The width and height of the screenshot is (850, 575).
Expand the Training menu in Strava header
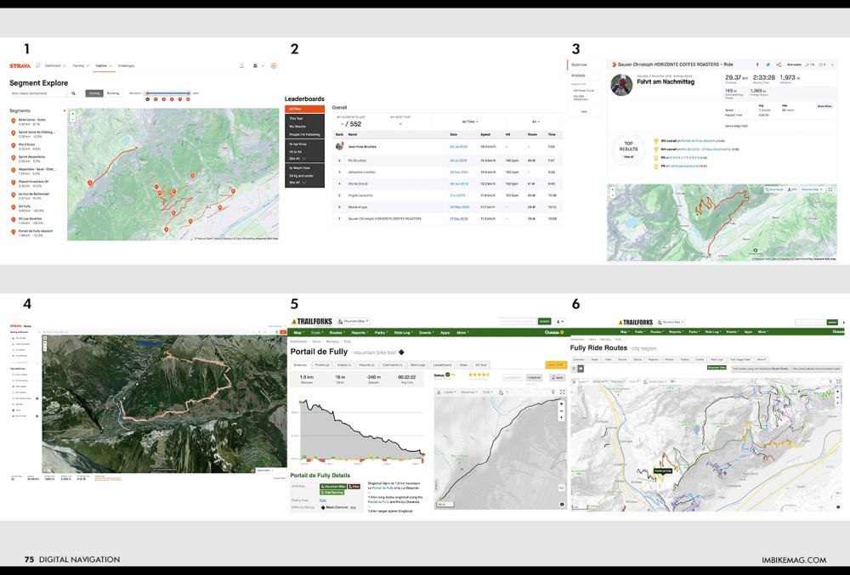click(x=79, y=65)
